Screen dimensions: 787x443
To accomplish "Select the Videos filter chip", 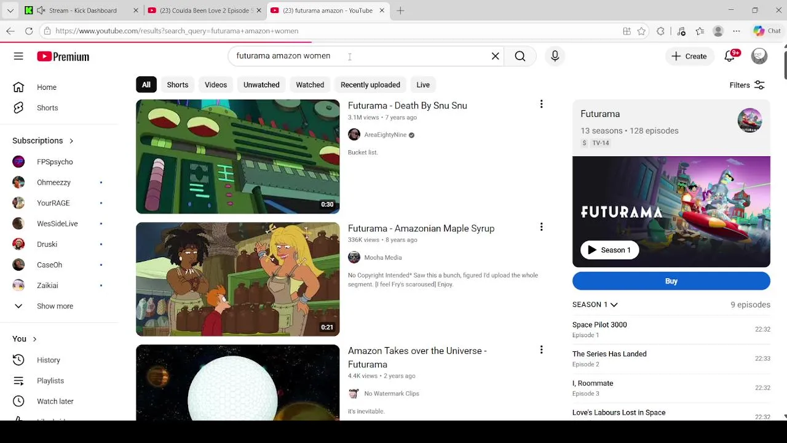I will [x=216, y=85].
